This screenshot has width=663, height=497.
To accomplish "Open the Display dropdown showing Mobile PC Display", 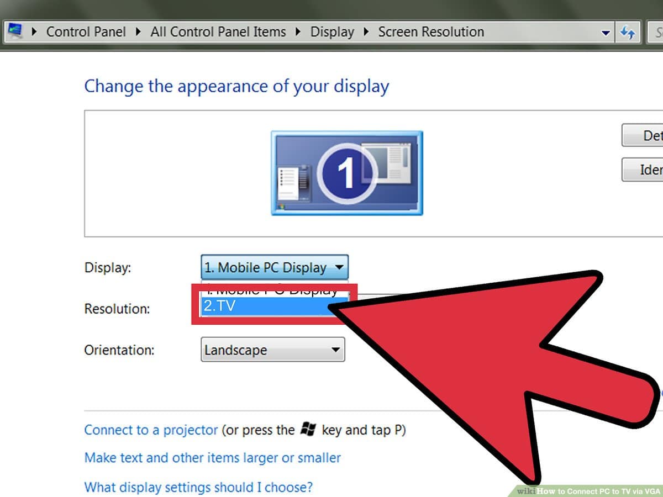I will tap(275, 268).
